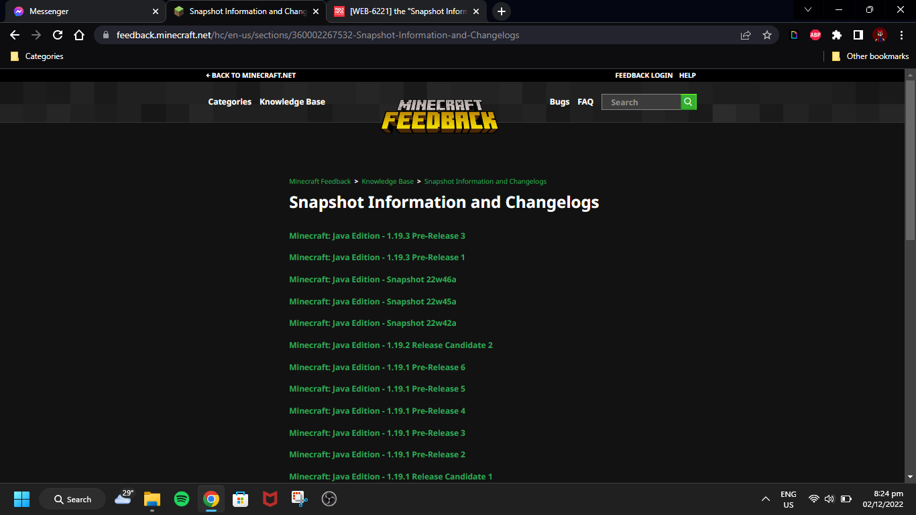Open Snapshot 22w42a changelog
This screenshot has width=916, height=515.
pos(373,323)
